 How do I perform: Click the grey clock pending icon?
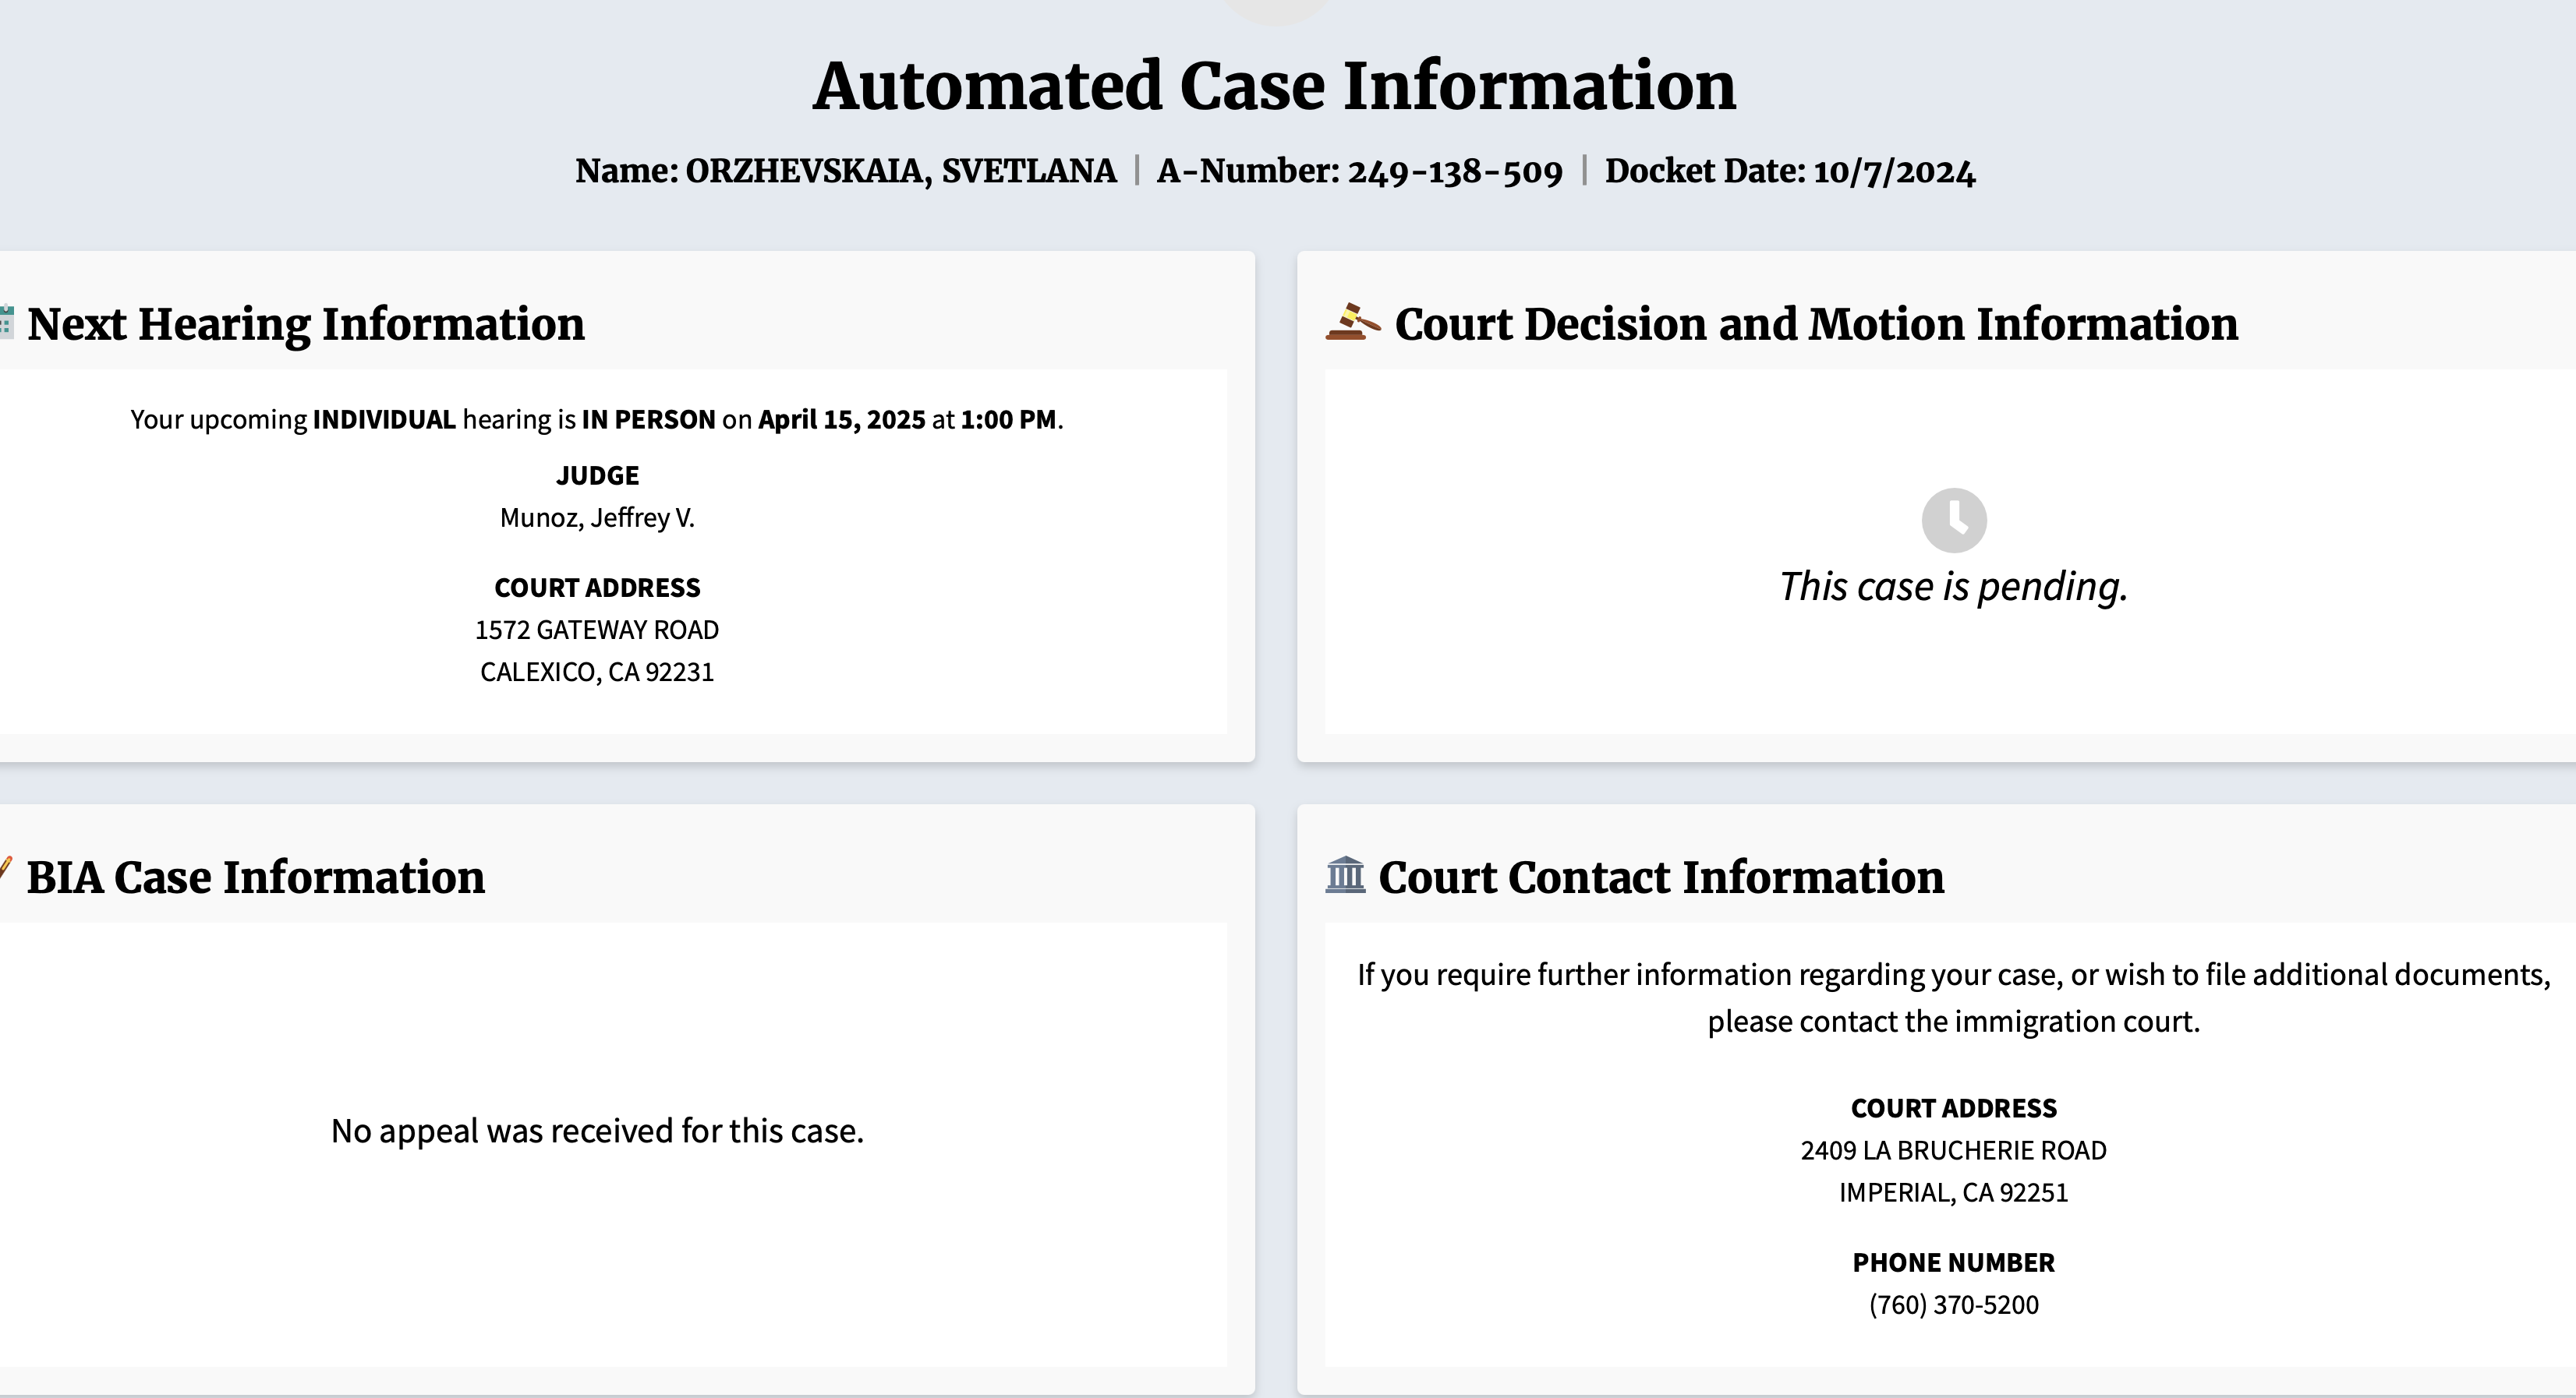point(1954,520)
